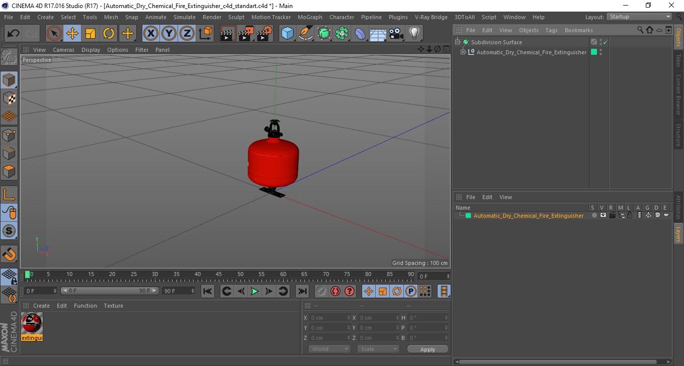Open material manager Texture menu

tap(114, 306)
